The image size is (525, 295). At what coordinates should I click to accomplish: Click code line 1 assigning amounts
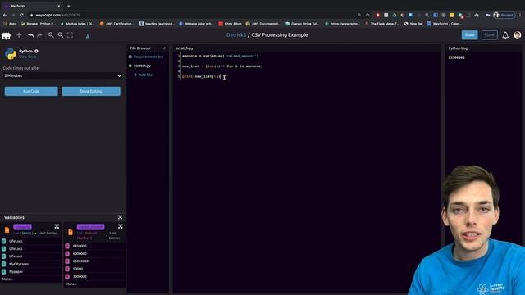[x=221, y=57]
